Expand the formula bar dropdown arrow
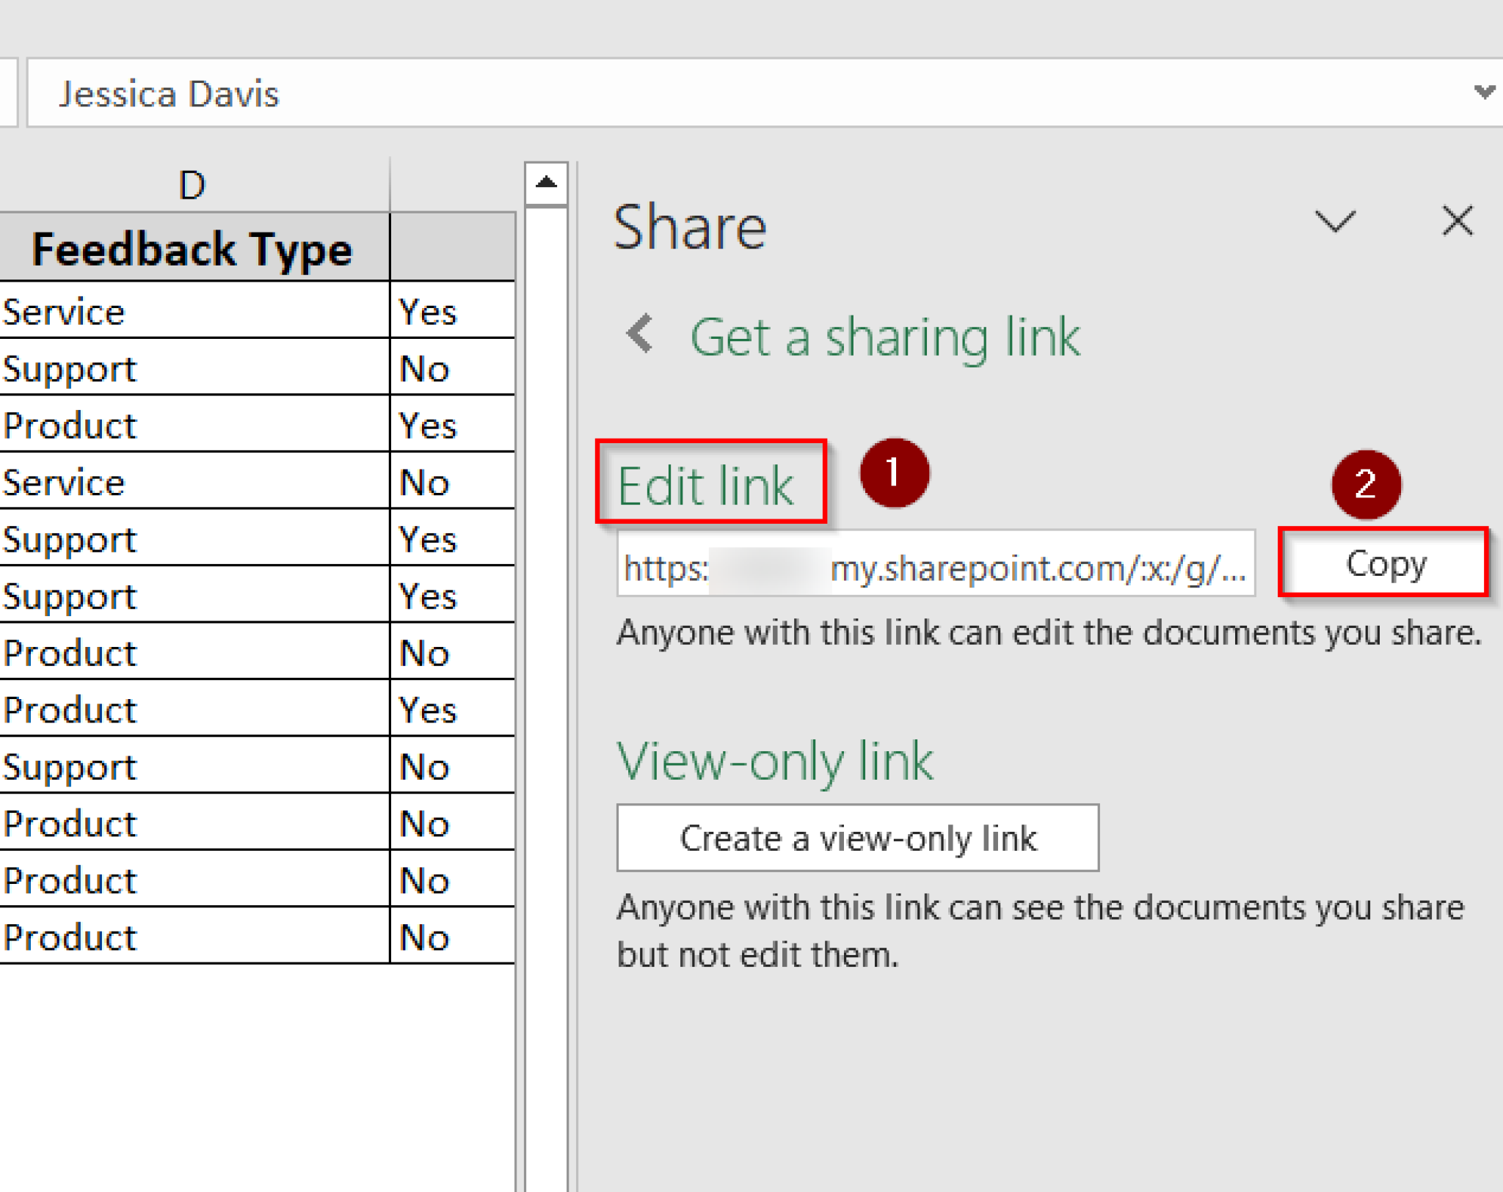The height and width of the screenshot is (1192, 1503). 1484,92
